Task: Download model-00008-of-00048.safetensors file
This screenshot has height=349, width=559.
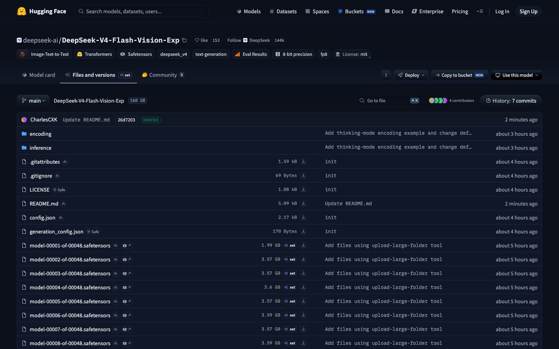Action: pyautogui.click(x=303, y=343)
